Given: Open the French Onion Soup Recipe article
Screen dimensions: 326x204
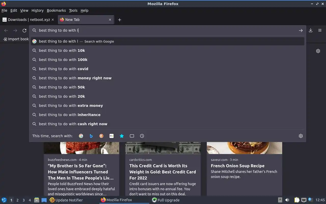Looking at the screenshot, I should [238, 166].
